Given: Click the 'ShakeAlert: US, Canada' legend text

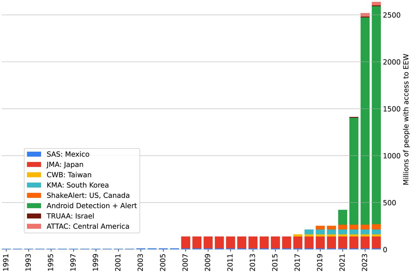Looking at the screenshot, I should click(x=88, y=196).
